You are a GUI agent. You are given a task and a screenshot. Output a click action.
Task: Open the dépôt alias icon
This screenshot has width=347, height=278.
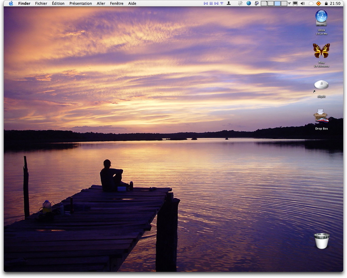coord(321,85)
